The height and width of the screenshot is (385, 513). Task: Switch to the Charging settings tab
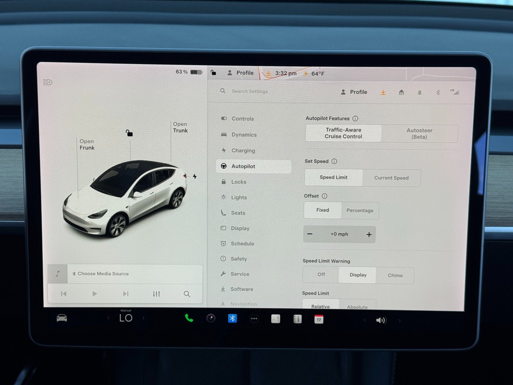pyautogui.click(x=242, y=150)
